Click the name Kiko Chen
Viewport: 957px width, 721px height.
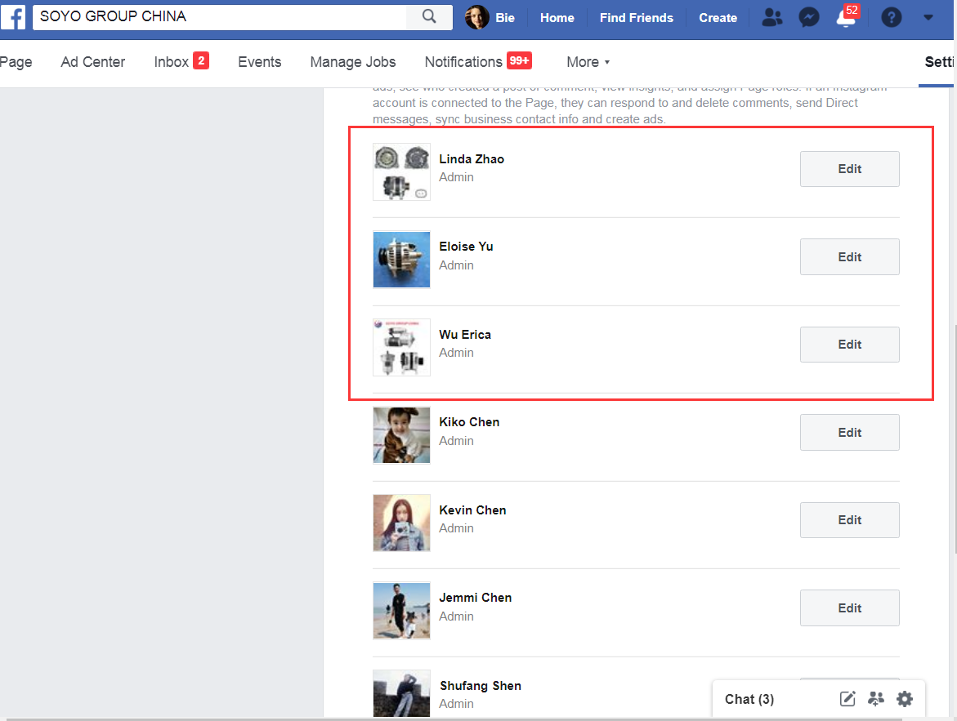point(469,422)
